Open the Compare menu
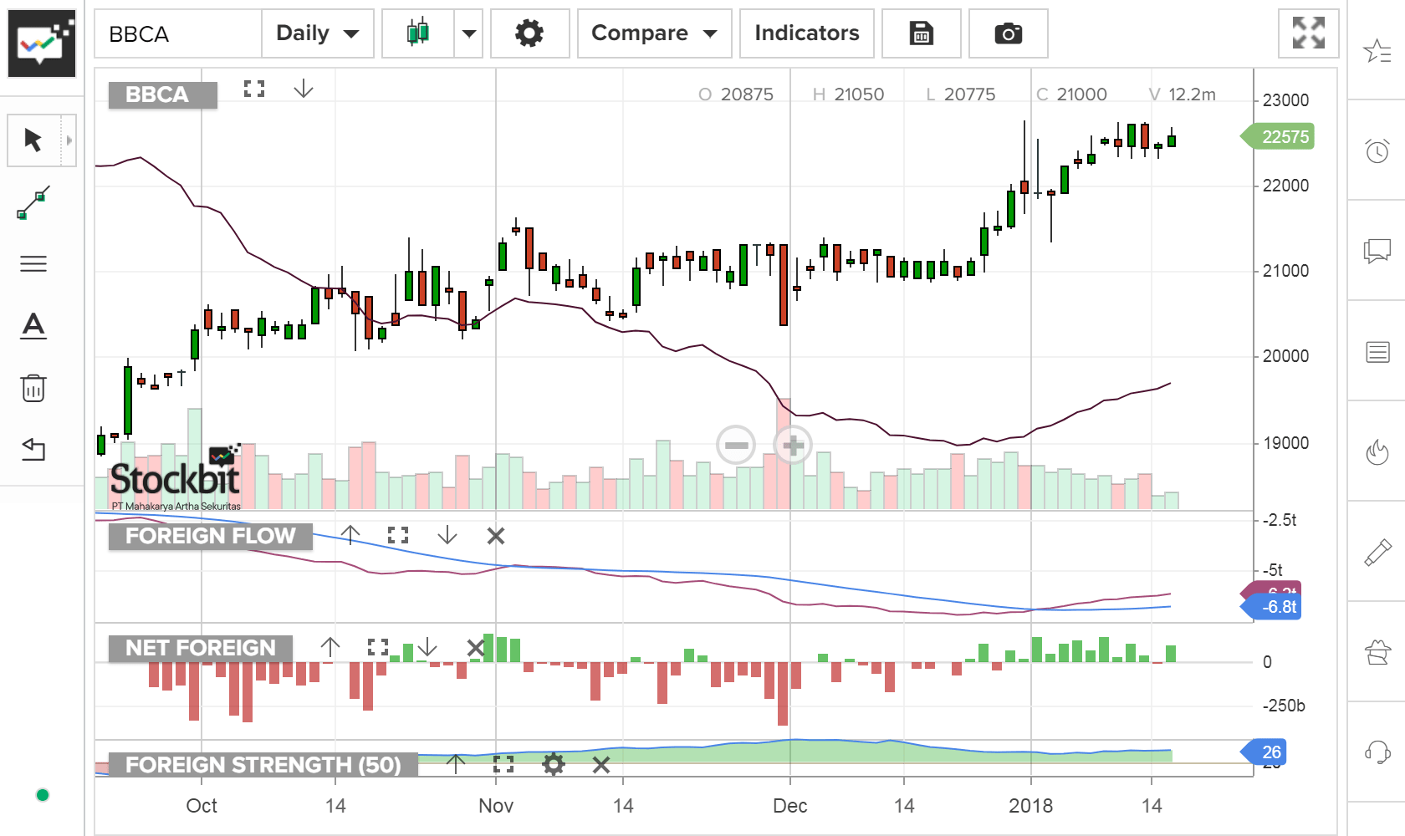The image size is (1405, 836). click(653, 33)
